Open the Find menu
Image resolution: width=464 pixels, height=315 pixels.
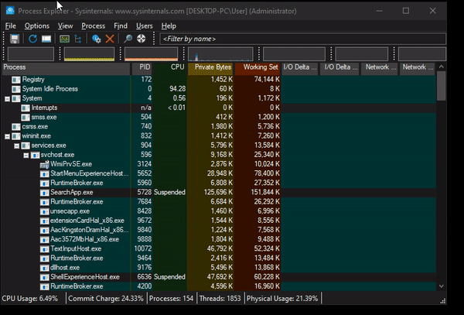pos(121,26)
